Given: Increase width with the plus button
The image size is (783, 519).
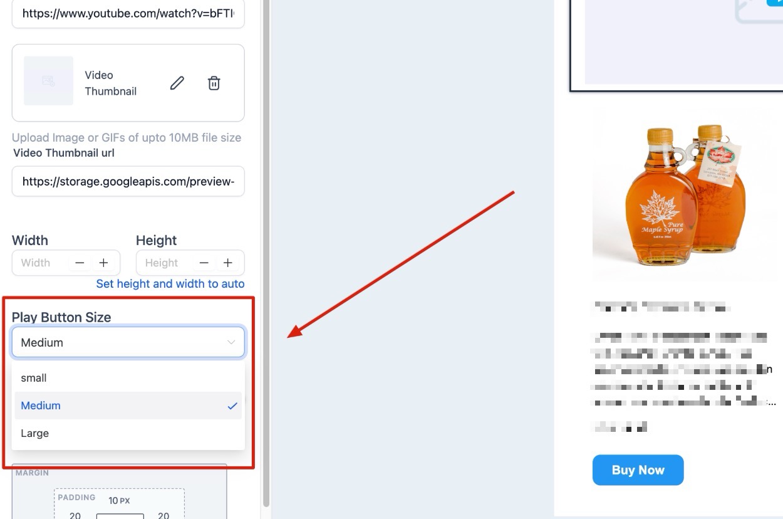Looking at the screenshot, I should point(103,263).
